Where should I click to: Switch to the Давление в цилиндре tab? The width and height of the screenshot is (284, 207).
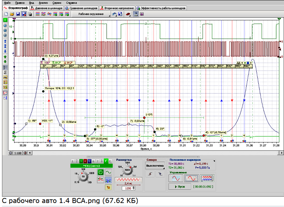47,8
